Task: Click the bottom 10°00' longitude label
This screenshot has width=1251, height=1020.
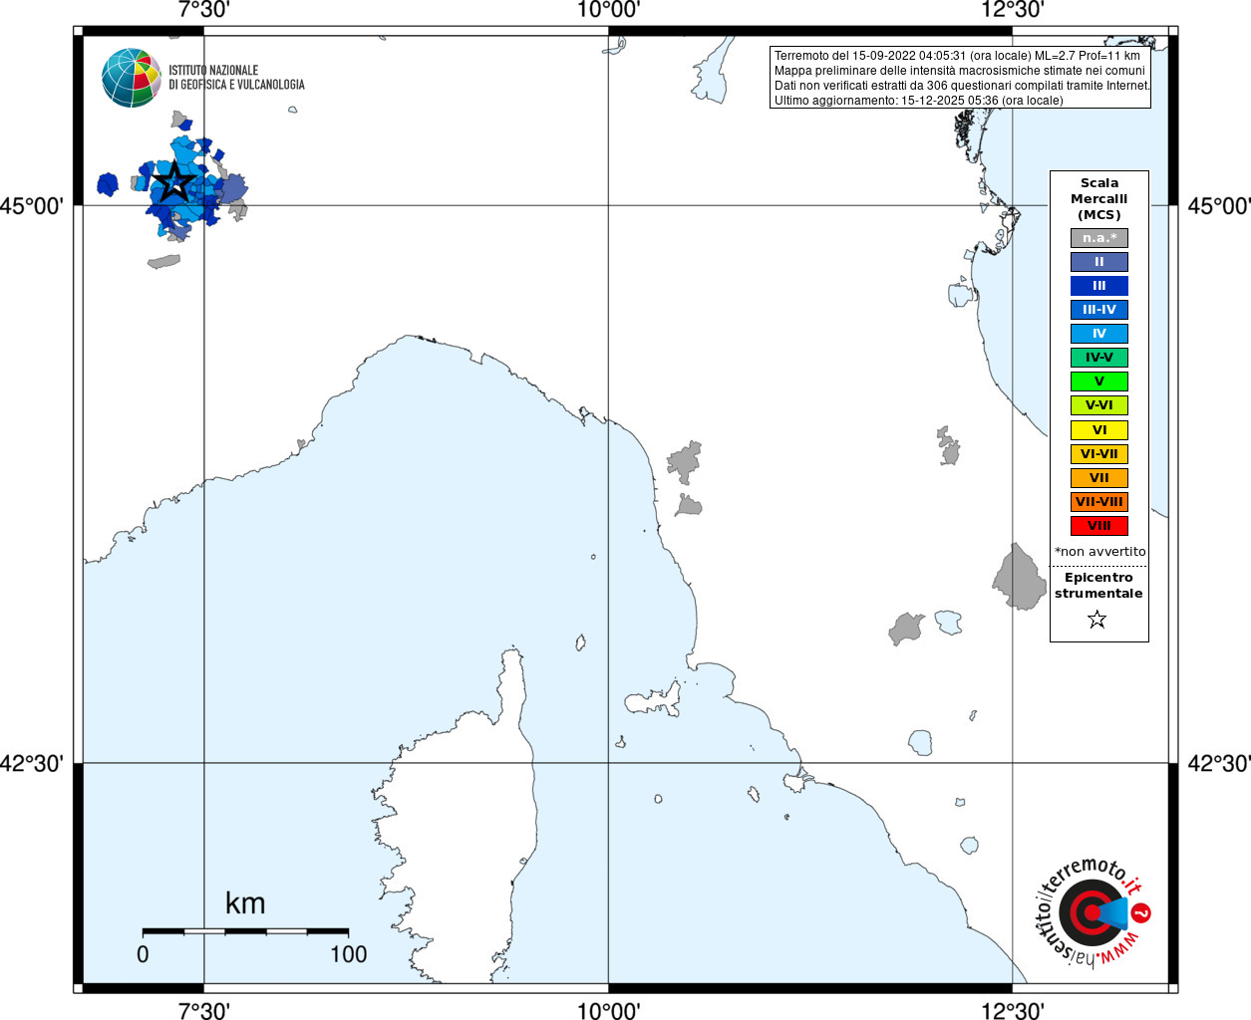Action: point(608,1011)
